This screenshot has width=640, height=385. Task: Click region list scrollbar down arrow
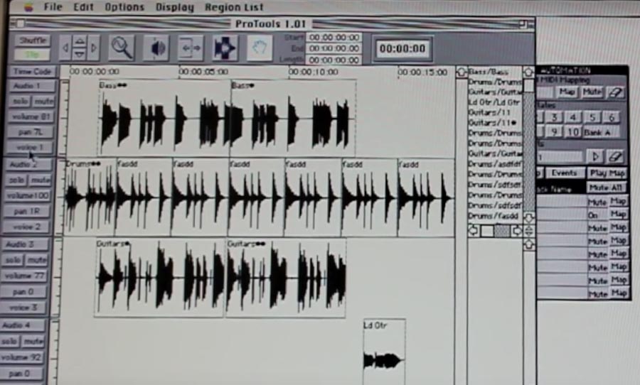coord(528,217)
